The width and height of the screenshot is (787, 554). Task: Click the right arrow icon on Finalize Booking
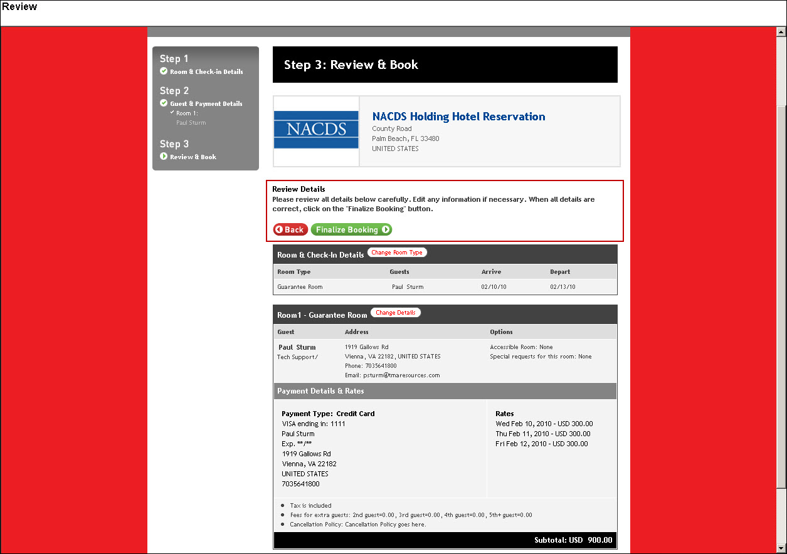pyautogui.click(x=386, y=229)
